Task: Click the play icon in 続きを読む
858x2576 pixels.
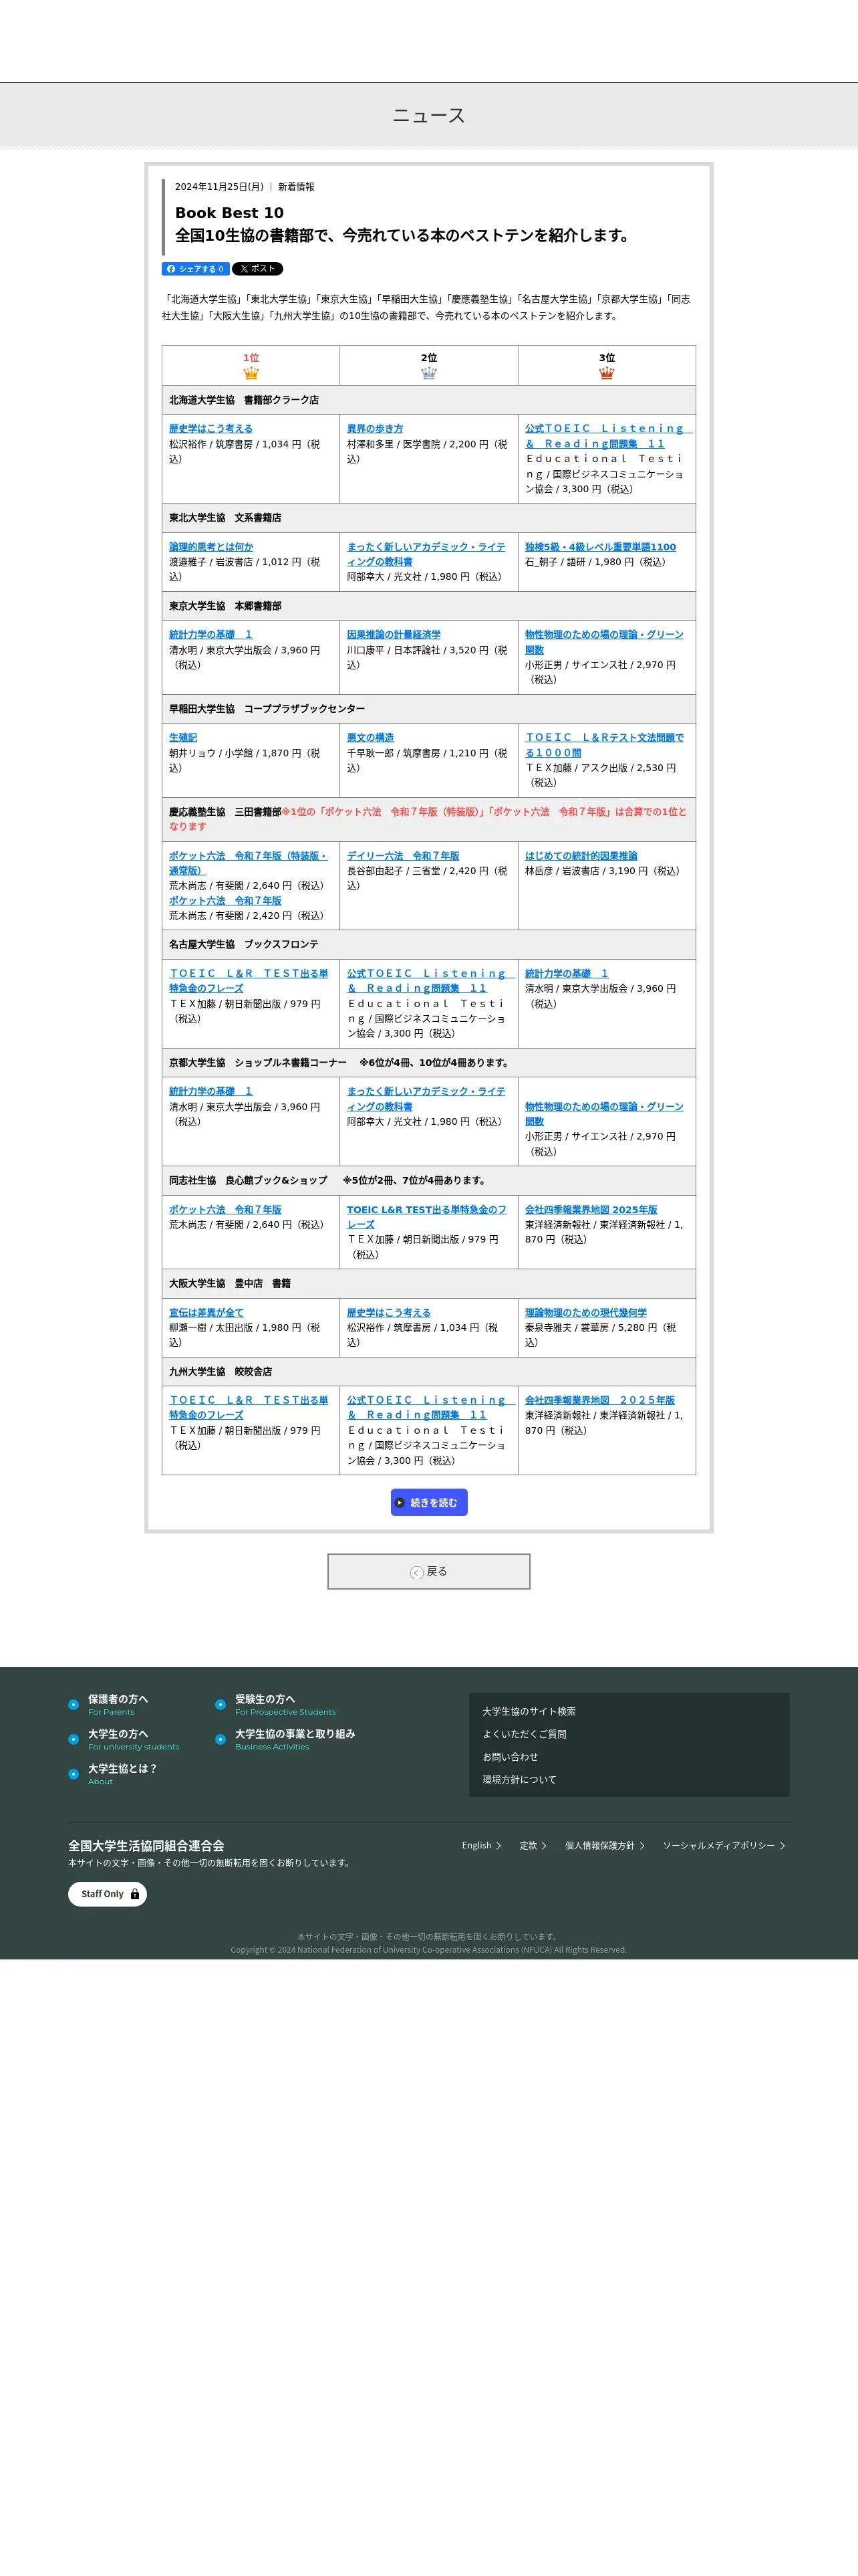Action: (x=400, y=1503)
